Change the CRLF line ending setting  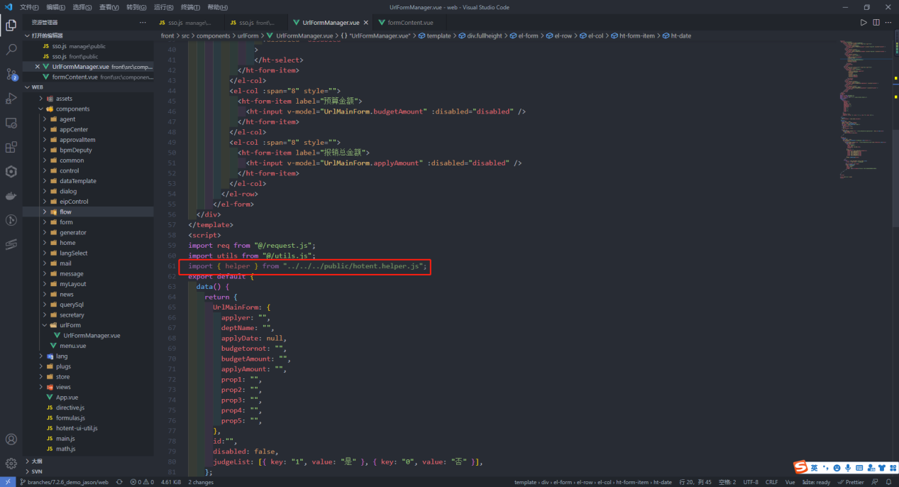(771, 482)
